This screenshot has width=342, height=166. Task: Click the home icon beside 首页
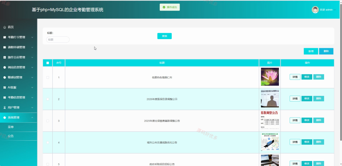pos(5,27)
